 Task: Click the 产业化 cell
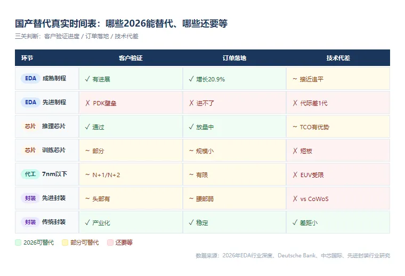tap(131, 223)
